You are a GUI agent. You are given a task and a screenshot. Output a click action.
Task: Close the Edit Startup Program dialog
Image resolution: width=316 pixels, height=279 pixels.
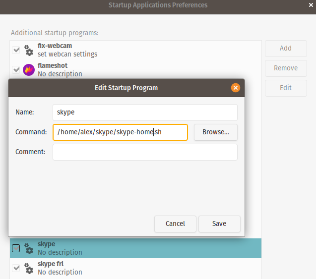click(235, 88)
